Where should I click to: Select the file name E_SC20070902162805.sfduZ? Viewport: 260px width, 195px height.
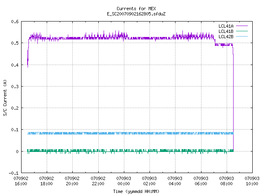(x=136, y=14)
